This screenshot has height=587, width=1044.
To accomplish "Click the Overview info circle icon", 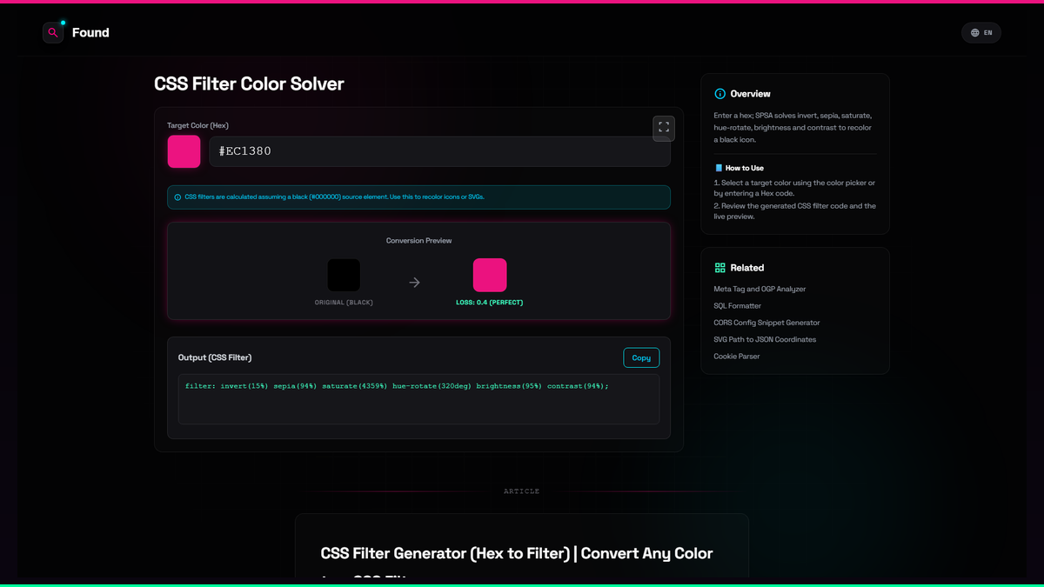I will [719, 94].
